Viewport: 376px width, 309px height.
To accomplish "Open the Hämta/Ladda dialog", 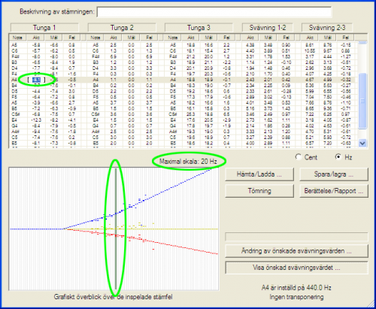I will tap(259, 174).
